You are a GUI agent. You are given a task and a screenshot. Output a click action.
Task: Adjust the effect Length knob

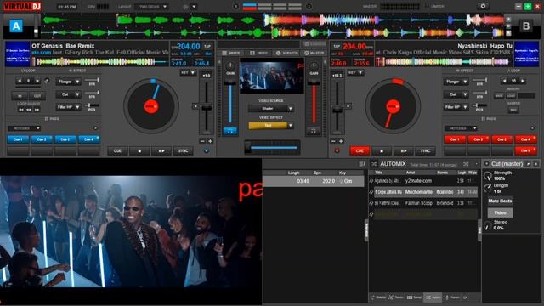coord(488,189)
